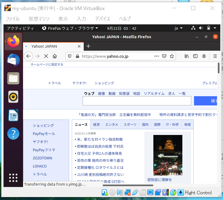This screenshot has height=200, width=223.
Task: Open VirtualBox 表示 menu
Action: pos(63,19)
